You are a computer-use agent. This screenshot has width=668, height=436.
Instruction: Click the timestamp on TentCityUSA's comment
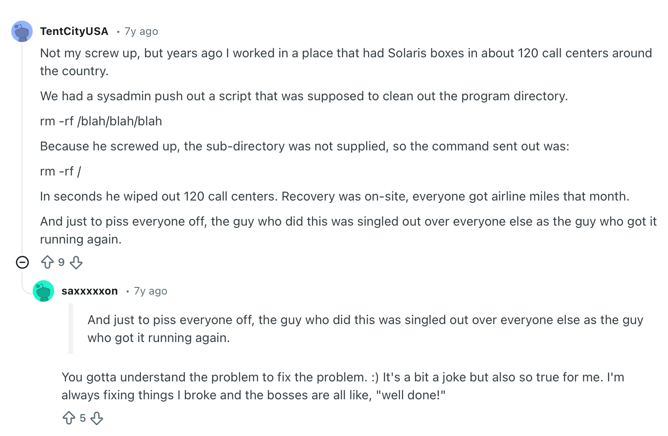coord(141,31)
